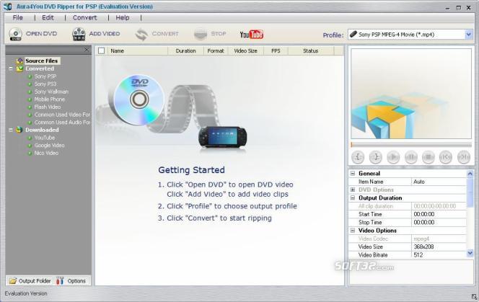Click the Output Folder button
The height and width of the screenshot is (302, 479).
coord(30,281)
